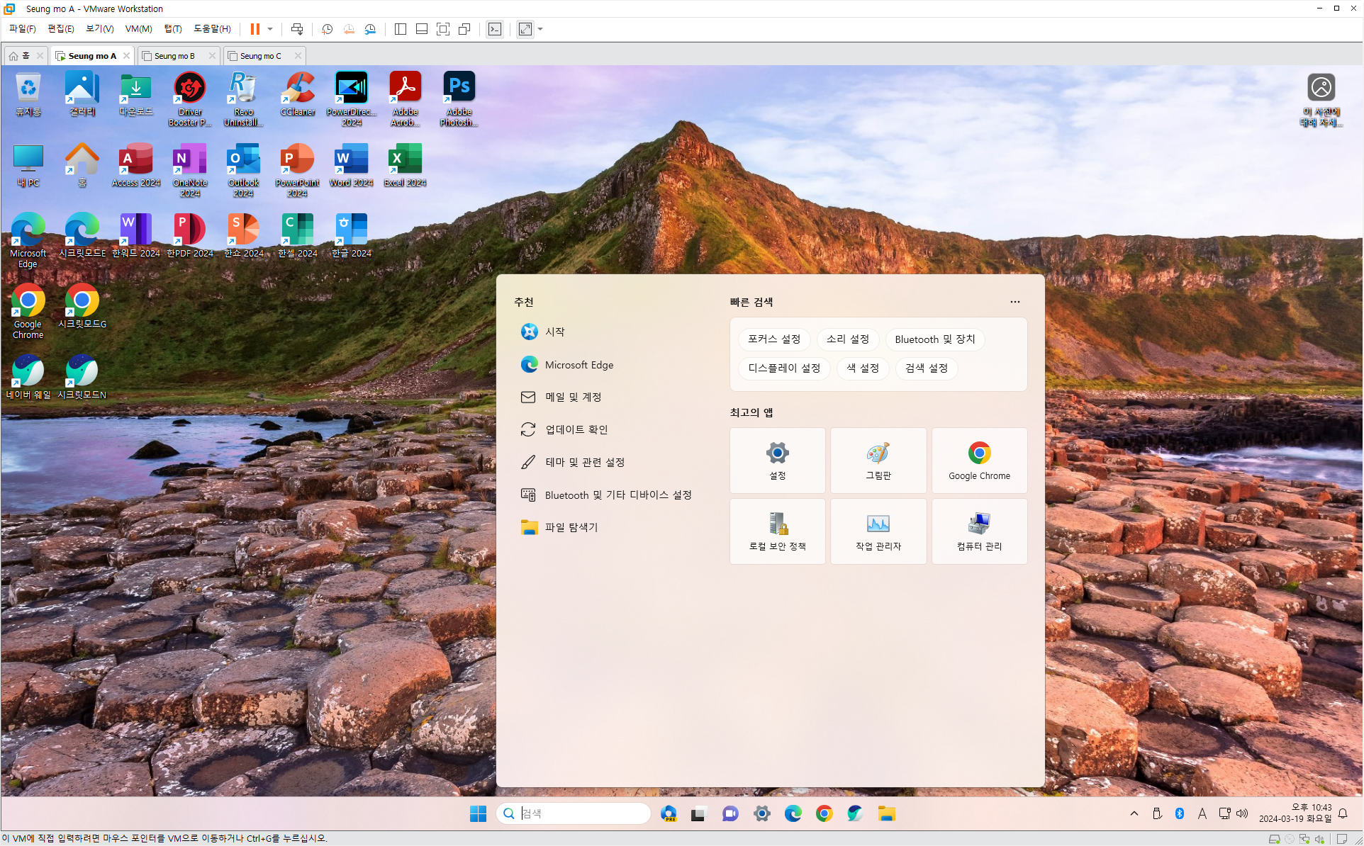Viewport: 1364px width, 846px height.
Task: Open the 그림판 top app tile
Action: (x=878, y=461)
